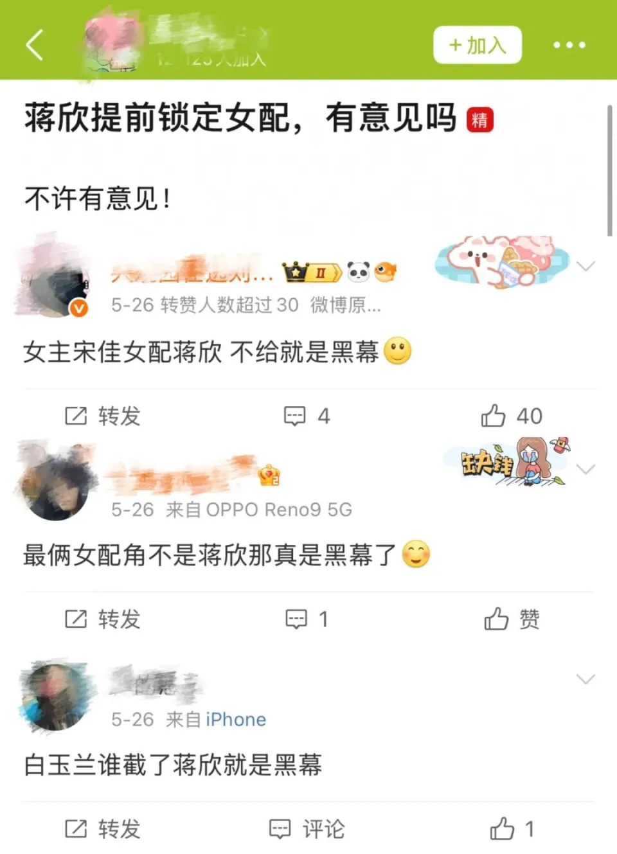Viewport: 617px width, 854px height.
Task: Toggle 赞 like on the second post
Action: pyautogui.click(x=512, y=619)
